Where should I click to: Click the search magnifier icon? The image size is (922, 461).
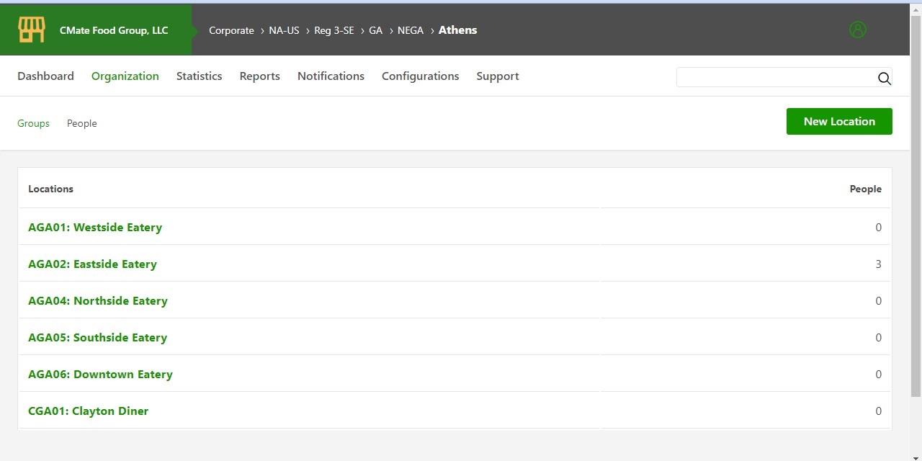point(884,79)
